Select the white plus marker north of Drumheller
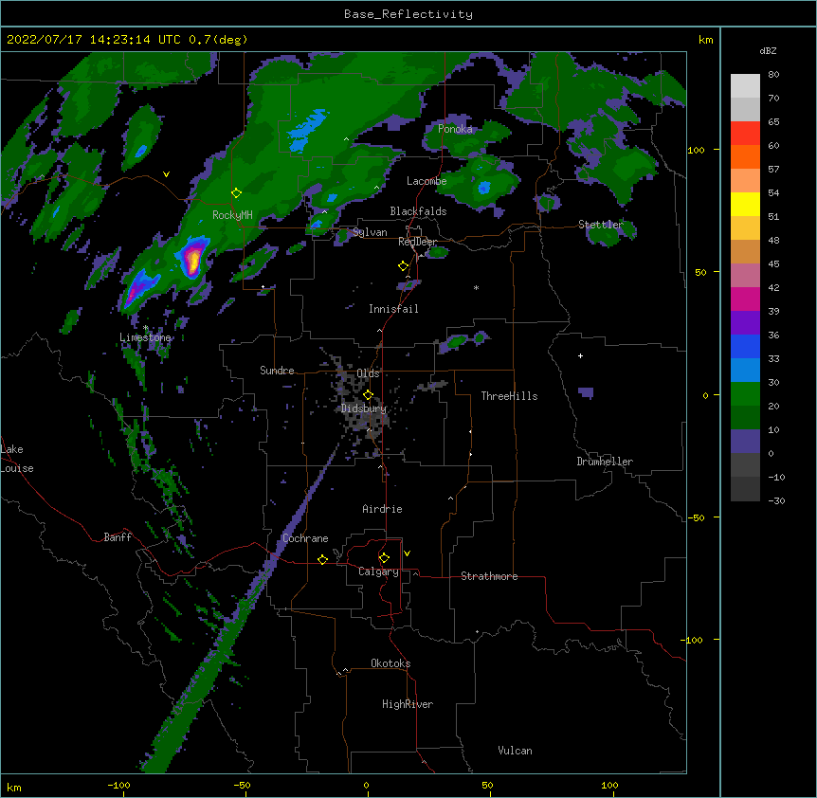The width and height of the screenshot is (817, 798). point(580,355)
